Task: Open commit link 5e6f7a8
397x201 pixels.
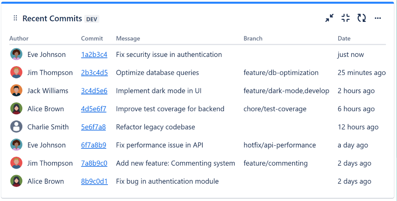Action: coord(93,127)
